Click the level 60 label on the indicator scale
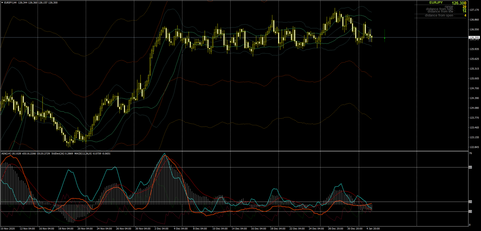Image resolution: width=481 pixels, height=231 pixels. point(470,168)
